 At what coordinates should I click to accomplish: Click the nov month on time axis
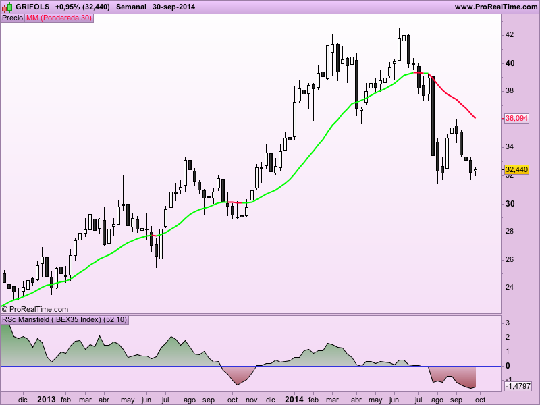pyautogui.click(x=251, y=400)
